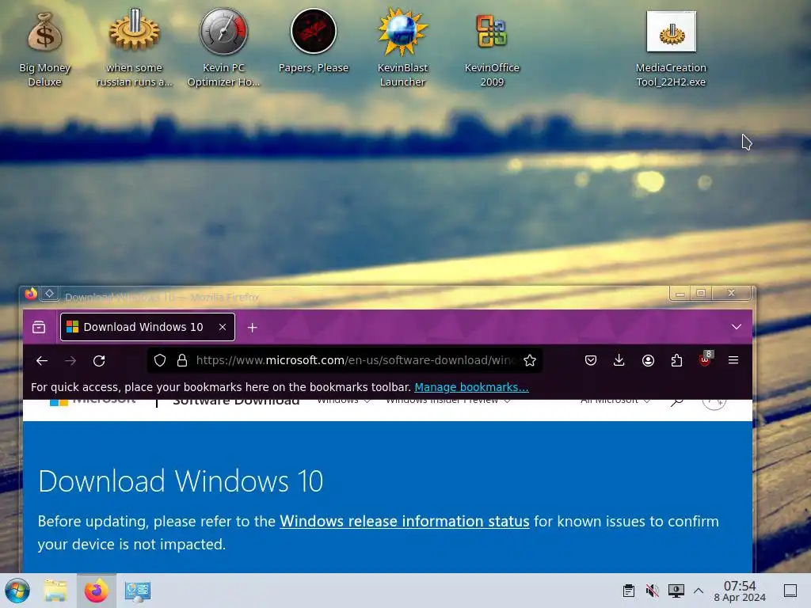The height and width of the screenshot is (608, 811).
Task: Launch Kevin PC Optimizer desktop icon
Action: point(223,49)
